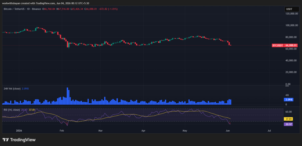Image resolution: width=302 pixels, height=146 pixels.
Task: Click the TradingView logo
Action: click(x=19, y=140)
